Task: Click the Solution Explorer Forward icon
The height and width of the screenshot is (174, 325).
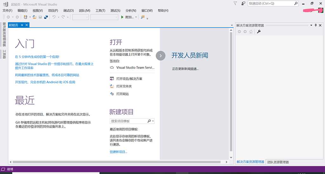Action: click(x=245, y=32)
